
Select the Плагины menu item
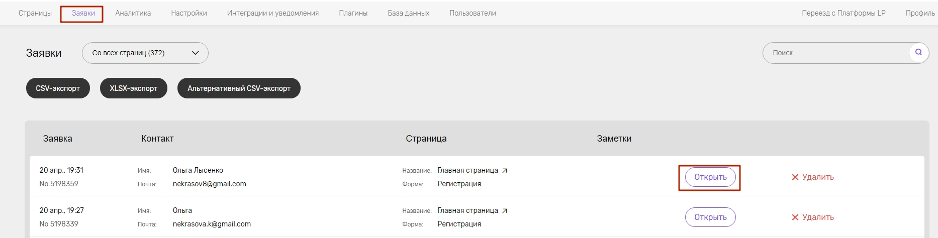353,13
